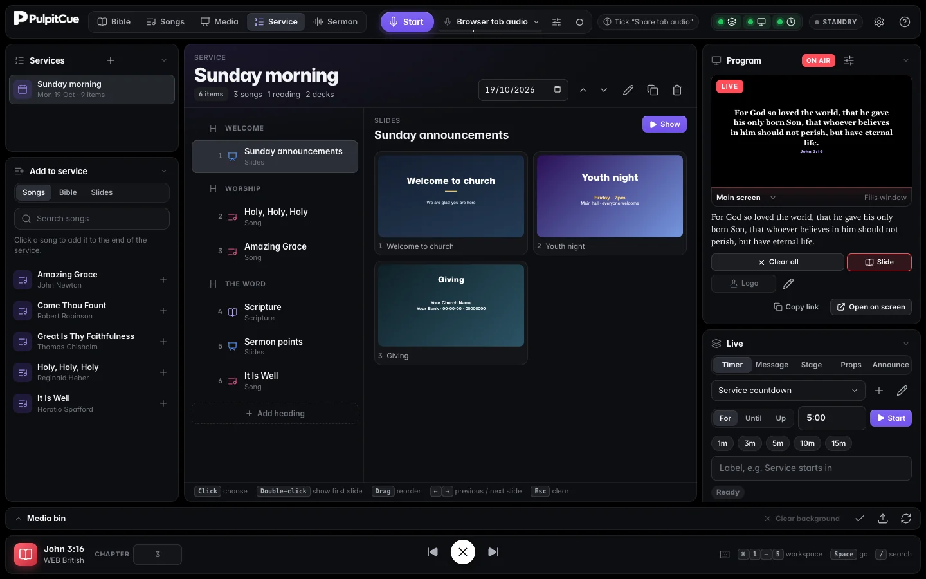Open the help question mark icon
The height and width of the screenshot is (579, 926).
click(905, 22)
